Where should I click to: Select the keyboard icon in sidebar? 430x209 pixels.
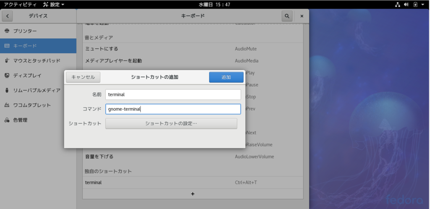(7, 46)
